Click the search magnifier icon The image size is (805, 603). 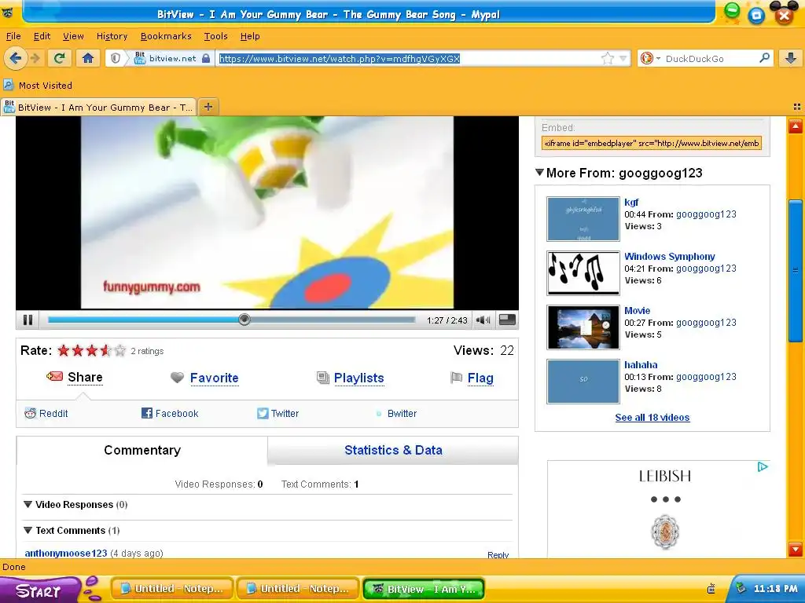pos(764,58)
